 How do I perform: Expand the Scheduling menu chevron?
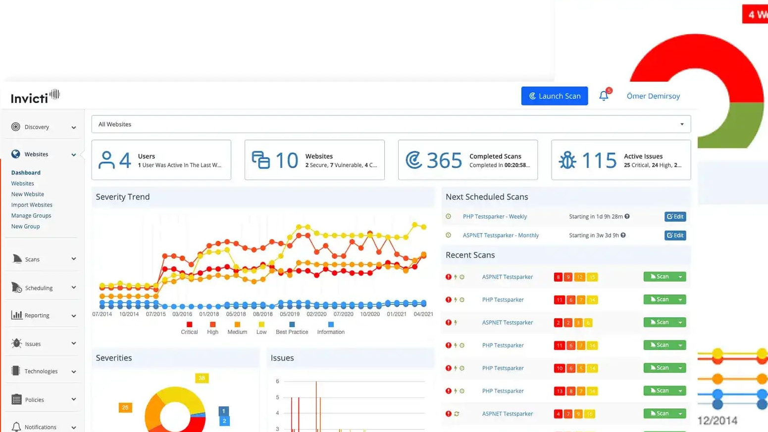tap(74, 288)
